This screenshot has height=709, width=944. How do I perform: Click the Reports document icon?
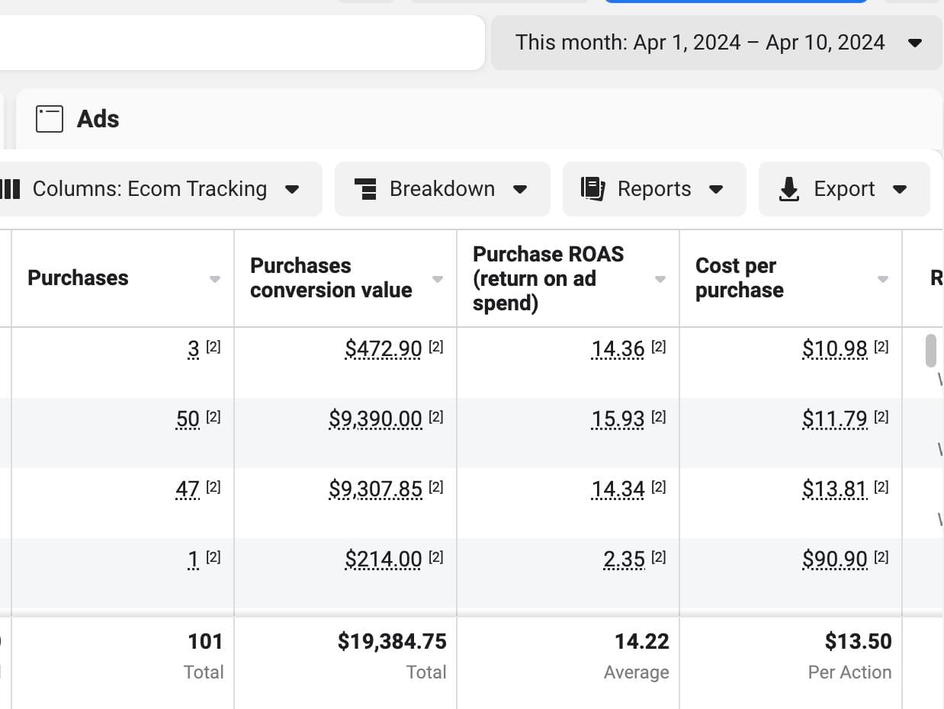593,189
